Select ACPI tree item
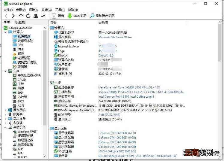 tap(19, 106)
